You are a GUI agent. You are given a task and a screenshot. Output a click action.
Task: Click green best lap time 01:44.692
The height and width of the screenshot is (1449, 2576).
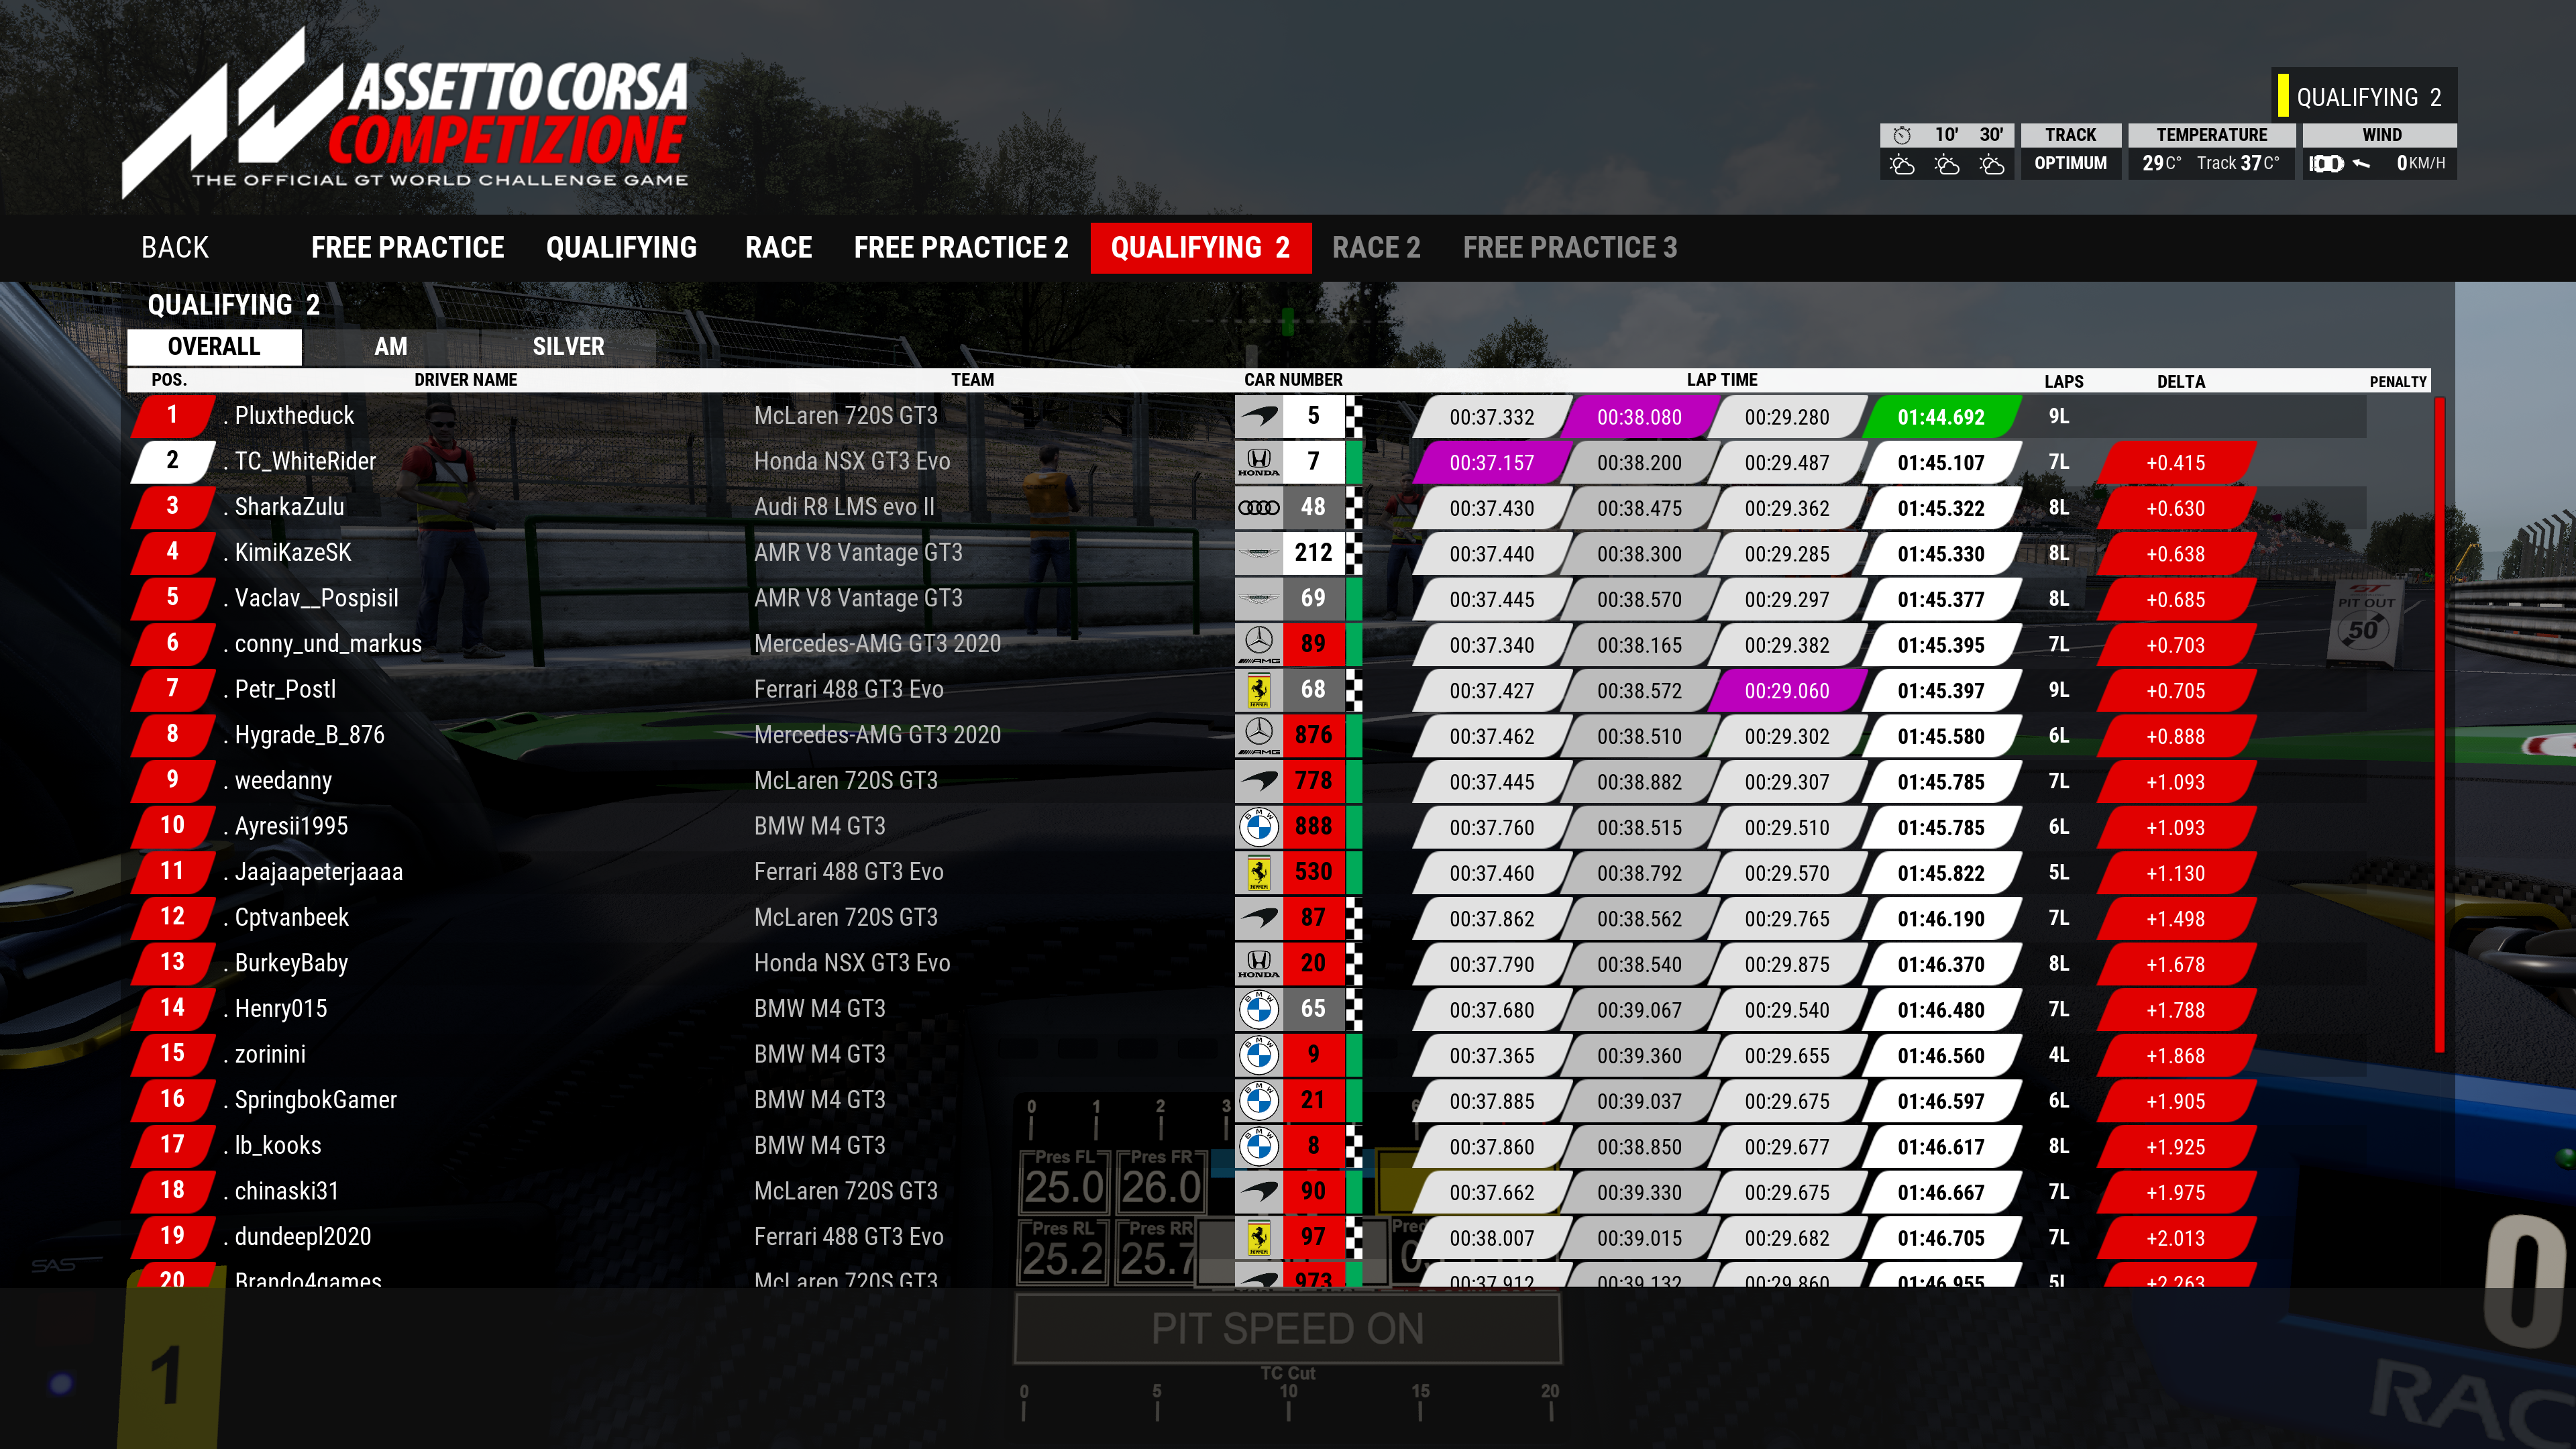click(x=1941, y=417)
